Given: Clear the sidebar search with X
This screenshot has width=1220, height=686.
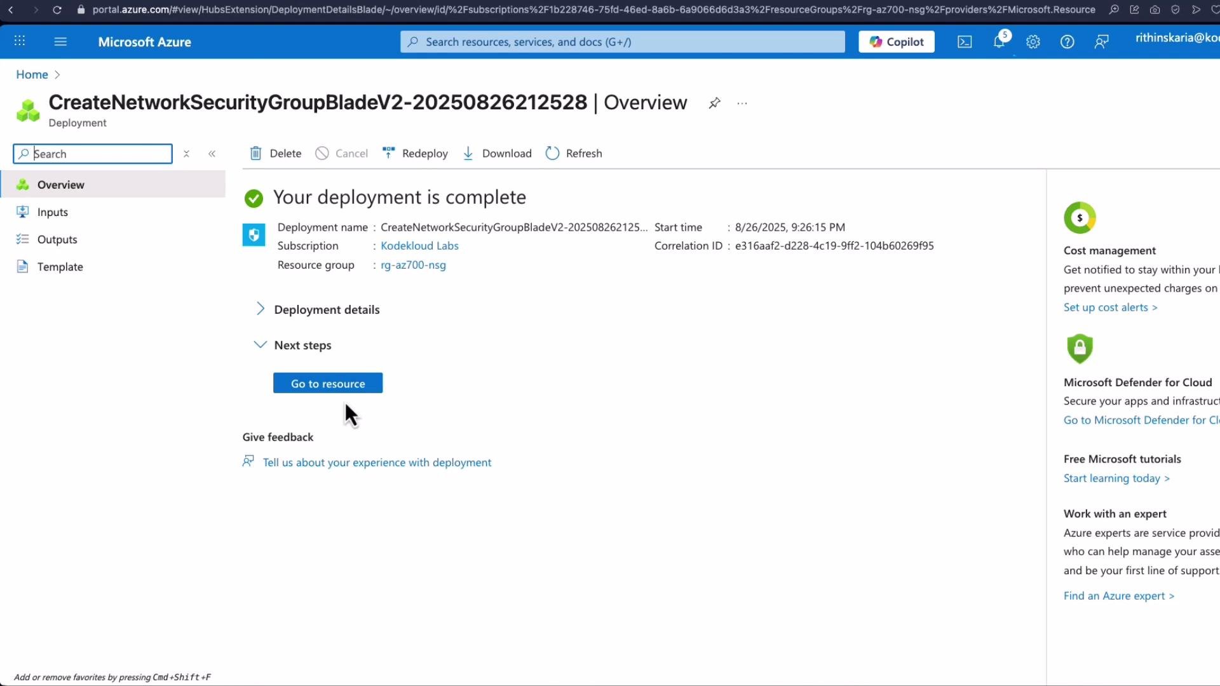Looking at the screenshot, I should click(x=186, y=154).
